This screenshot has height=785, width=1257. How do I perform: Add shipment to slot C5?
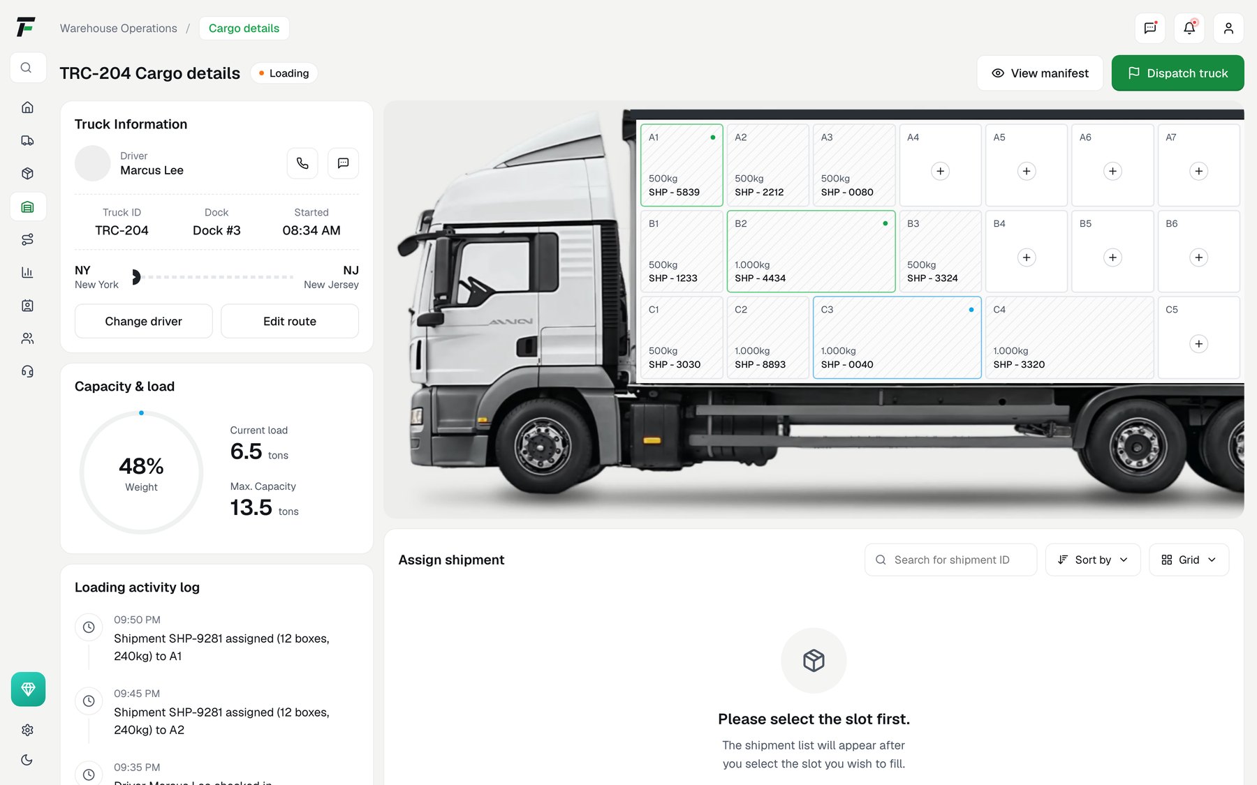(1199, 344)
